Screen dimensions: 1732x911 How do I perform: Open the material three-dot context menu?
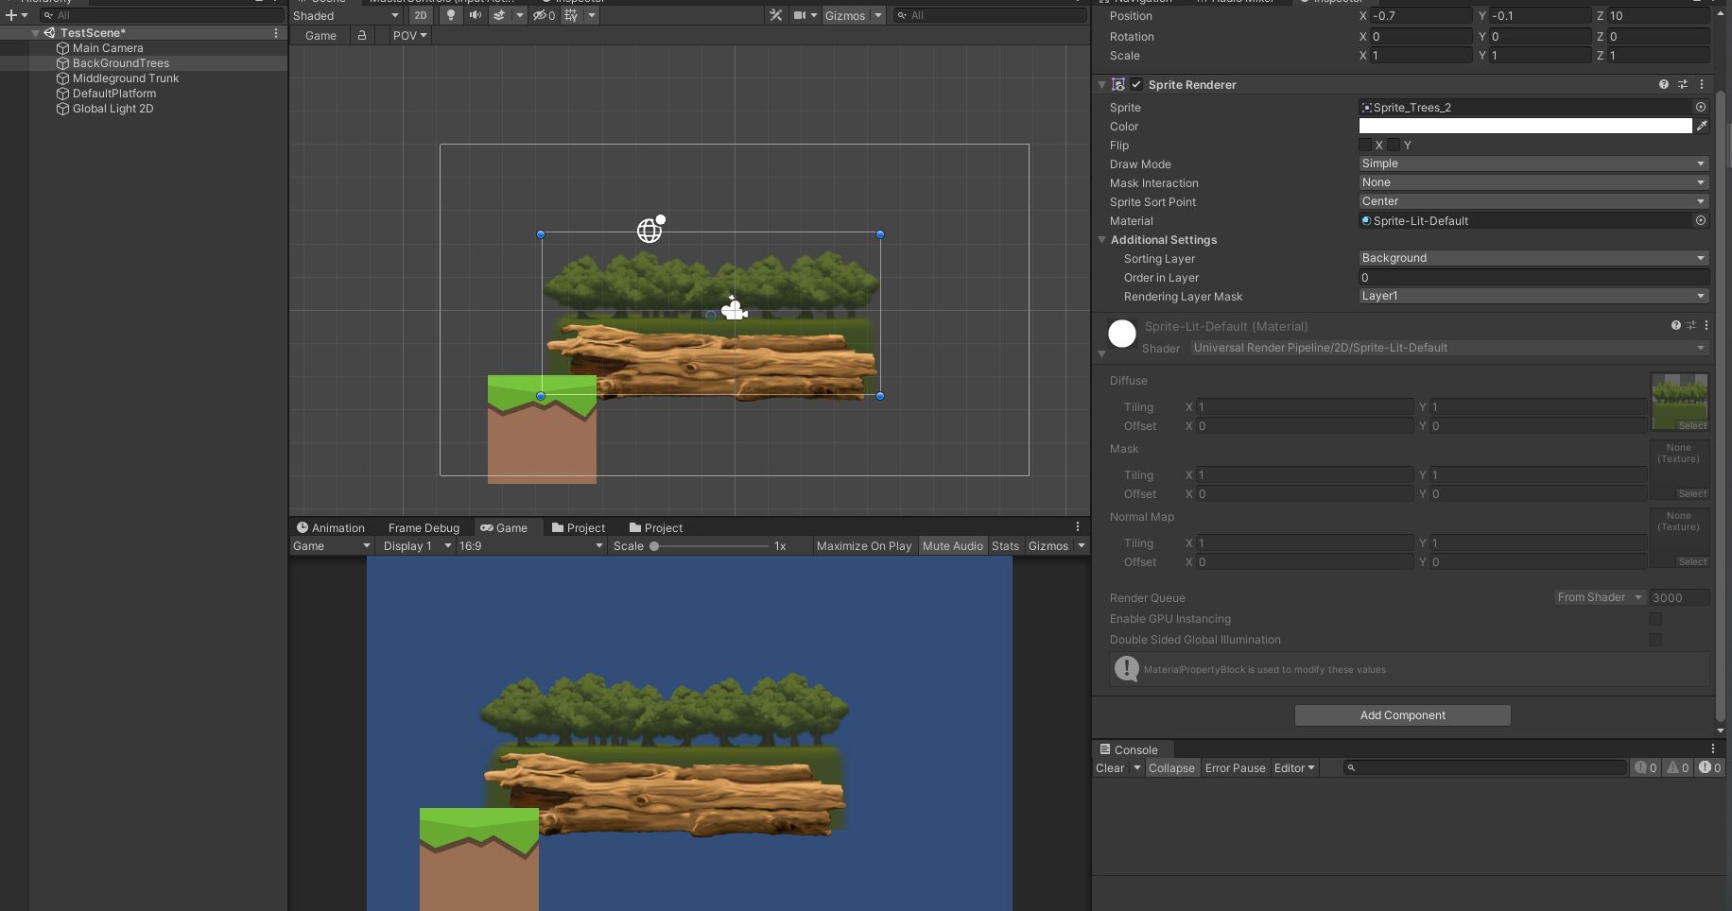1706,325
